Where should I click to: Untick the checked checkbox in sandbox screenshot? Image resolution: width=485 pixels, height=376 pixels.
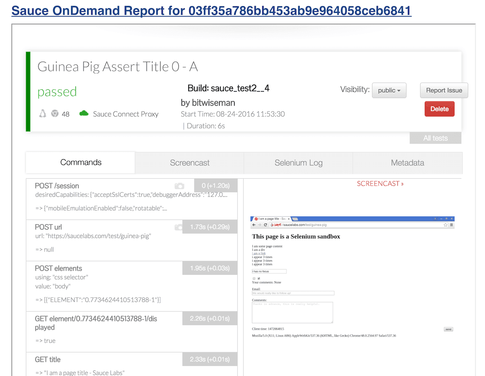tap(259, 278)
